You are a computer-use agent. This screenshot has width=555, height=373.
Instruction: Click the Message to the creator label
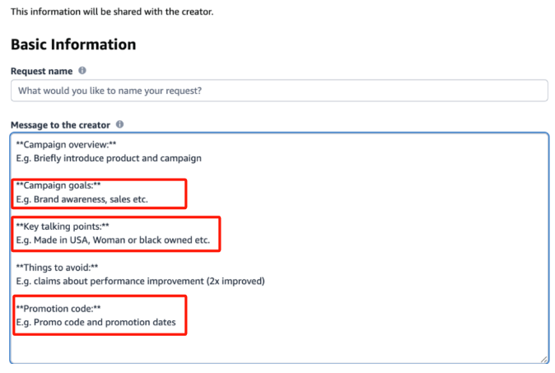[60, 125]
